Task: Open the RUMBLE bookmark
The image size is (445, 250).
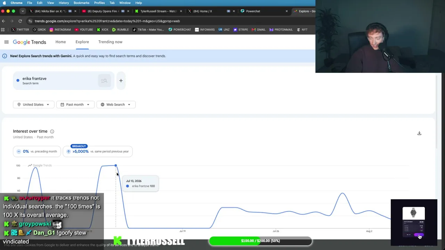Action: 120,30
